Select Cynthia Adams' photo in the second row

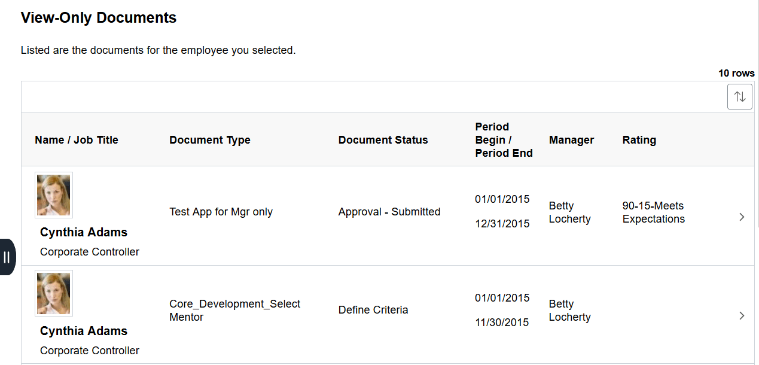pyautogui.click(x=53, y=293)
